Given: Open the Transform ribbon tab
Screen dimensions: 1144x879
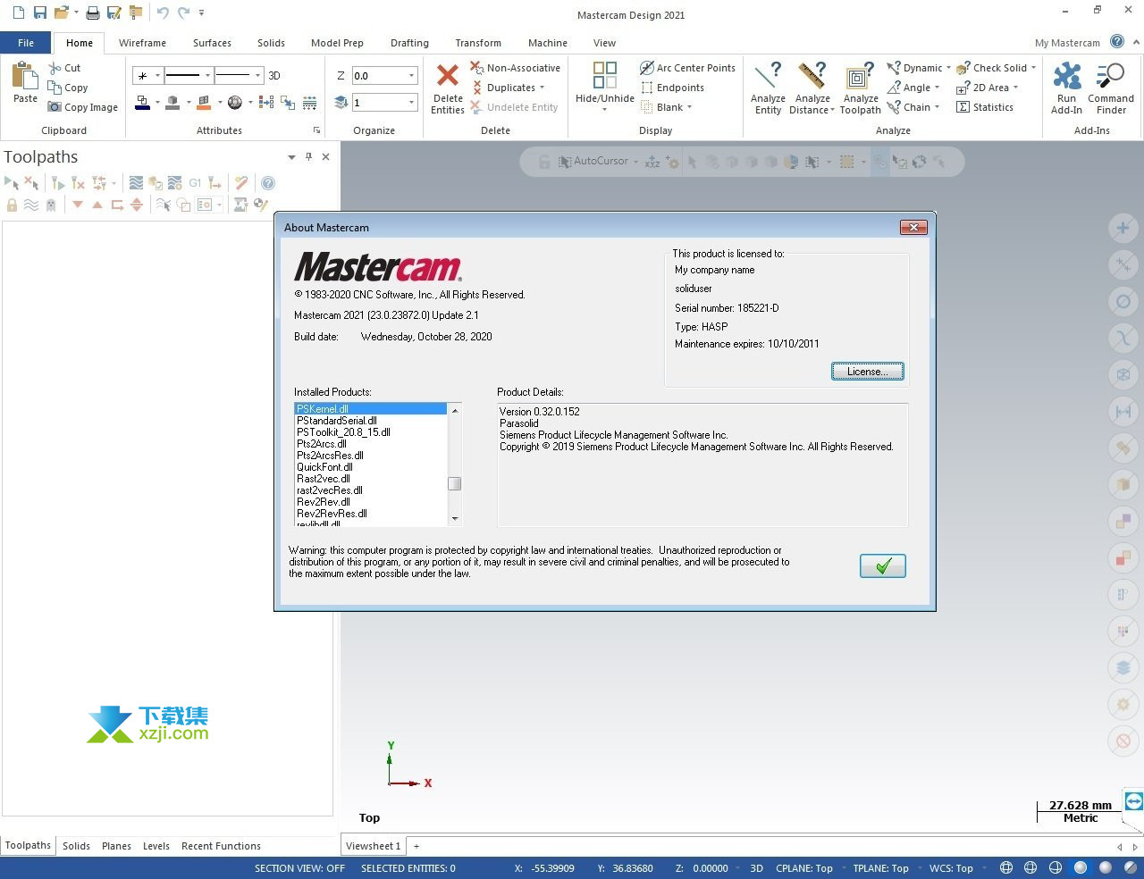Looking at the screenshot, I should coord(478,43).
